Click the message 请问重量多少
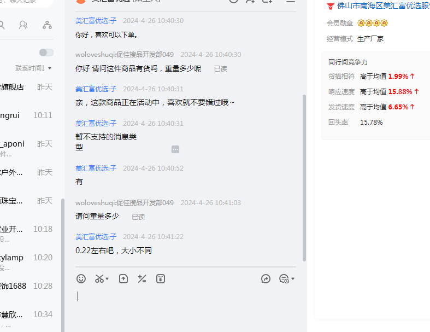Viewport: 430px width, 332px height. [x=97, y=216]
